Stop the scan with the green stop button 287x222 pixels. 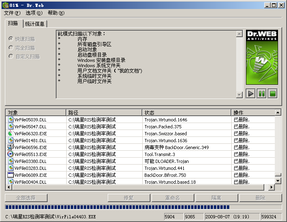tap(272, 94)
